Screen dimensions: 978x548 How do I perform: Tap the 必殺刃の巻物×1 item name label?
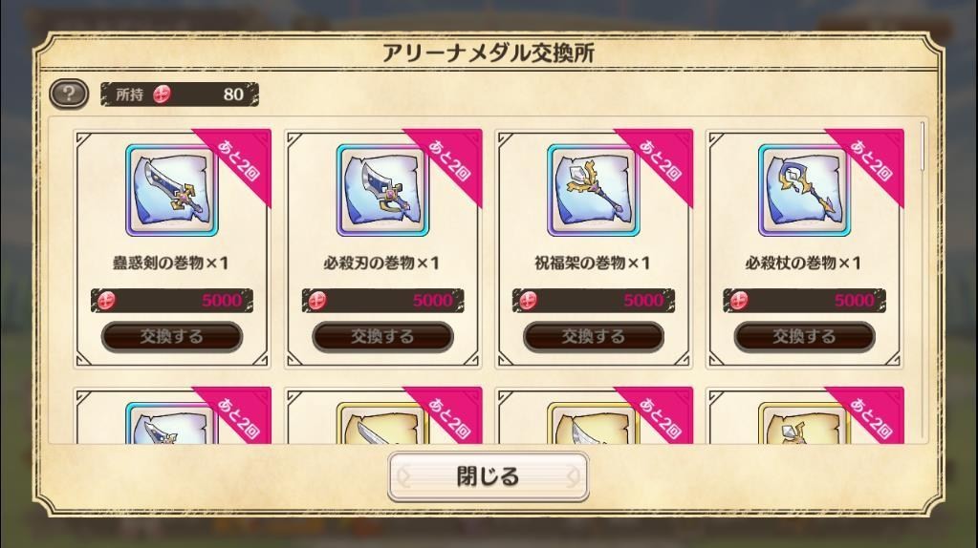pos(381,263)
